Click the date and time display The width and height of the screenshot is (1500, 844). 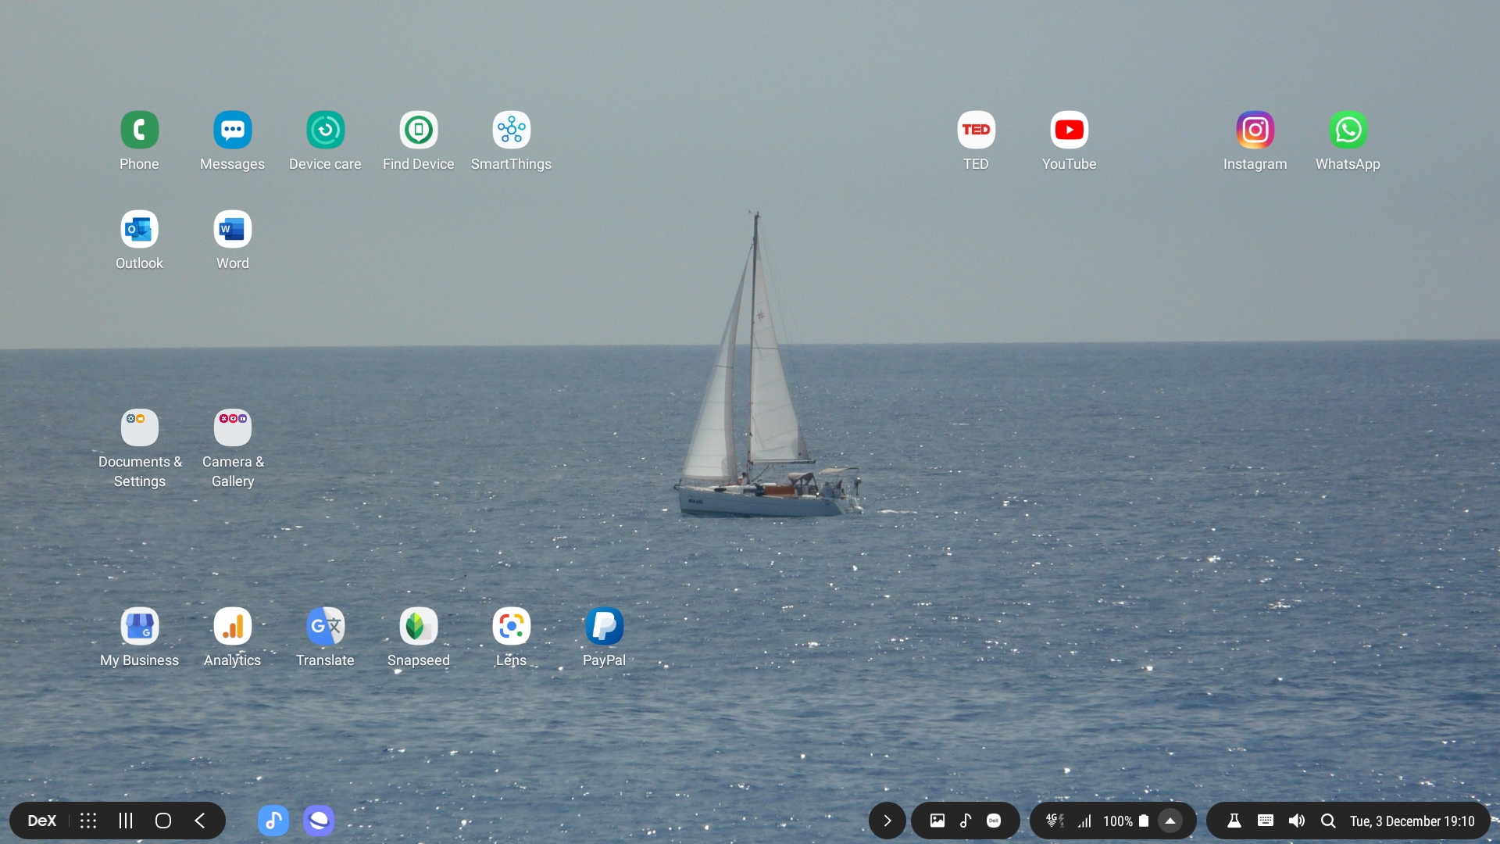[x=1412, y=821]
